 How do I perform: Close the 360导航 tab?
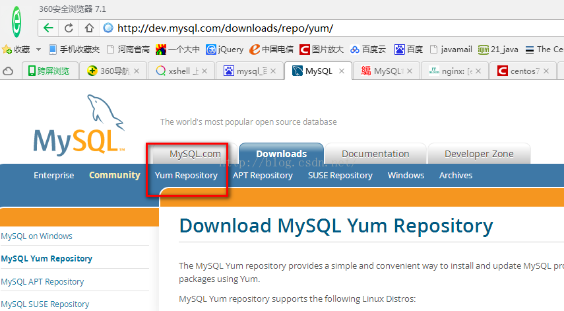(137, 71)
